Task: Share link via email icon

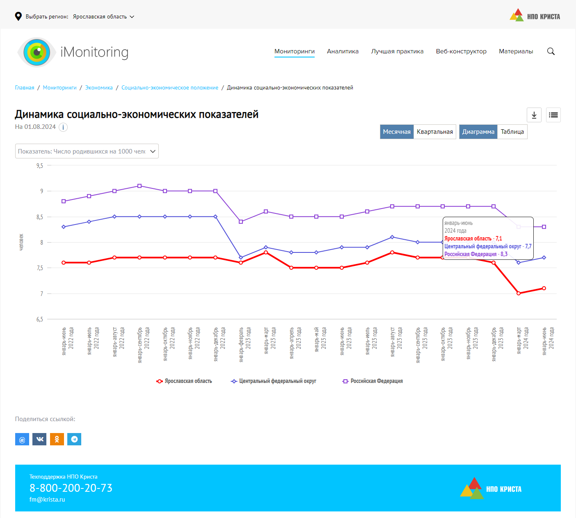Action: tap(22, 439)
